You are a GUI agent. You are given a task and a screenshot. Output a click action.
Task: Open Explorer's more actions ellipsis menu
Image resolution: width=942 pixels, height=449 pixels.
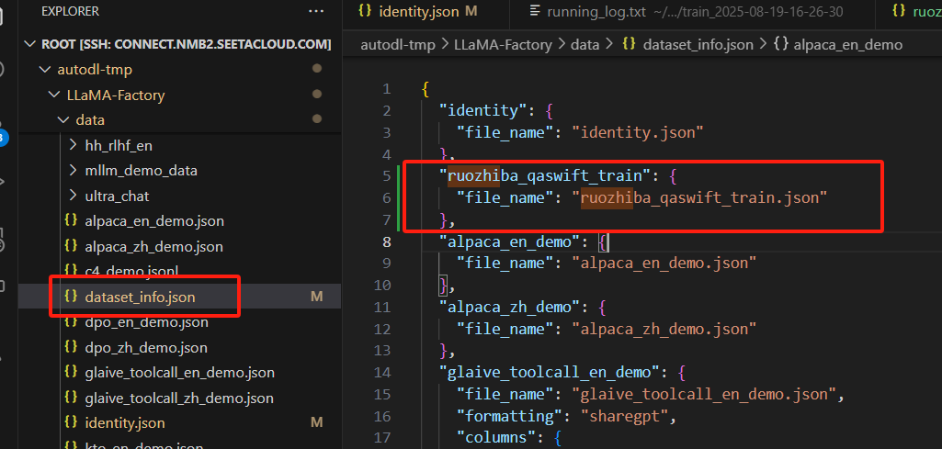coord(315,11)
